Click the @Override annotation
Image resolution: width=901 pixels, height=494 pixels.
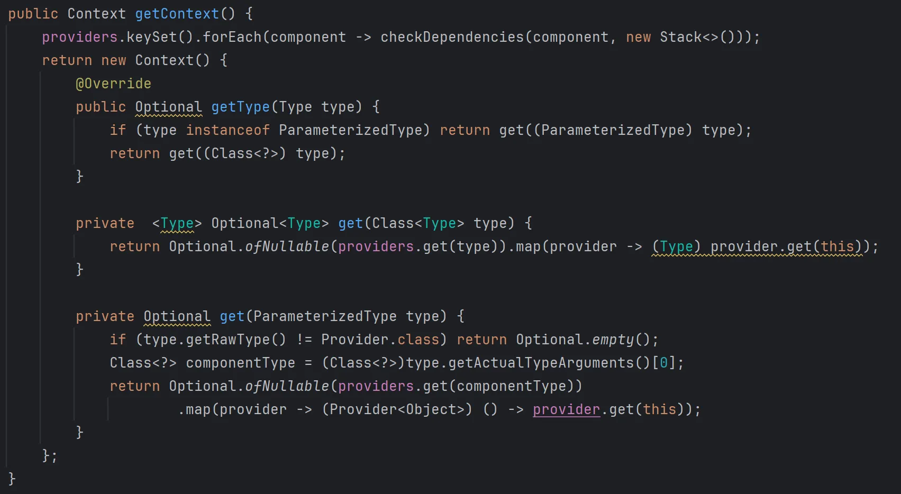[x=113, y=84]
